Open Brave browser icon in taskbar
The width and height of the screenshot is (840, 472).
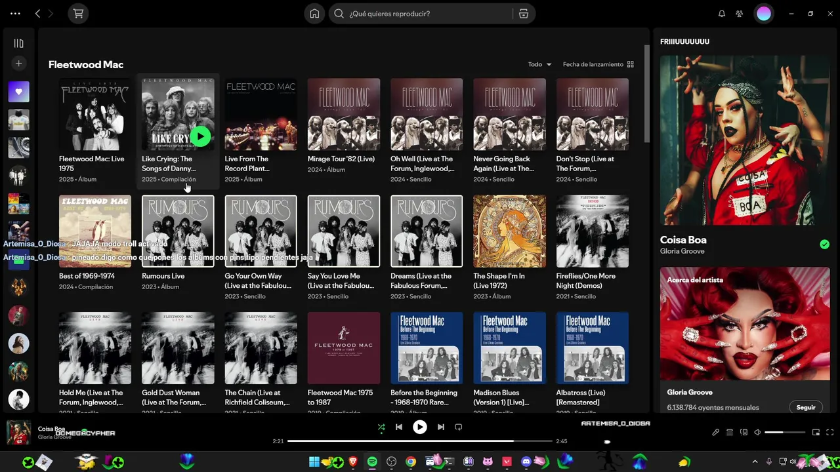point(353,462)
